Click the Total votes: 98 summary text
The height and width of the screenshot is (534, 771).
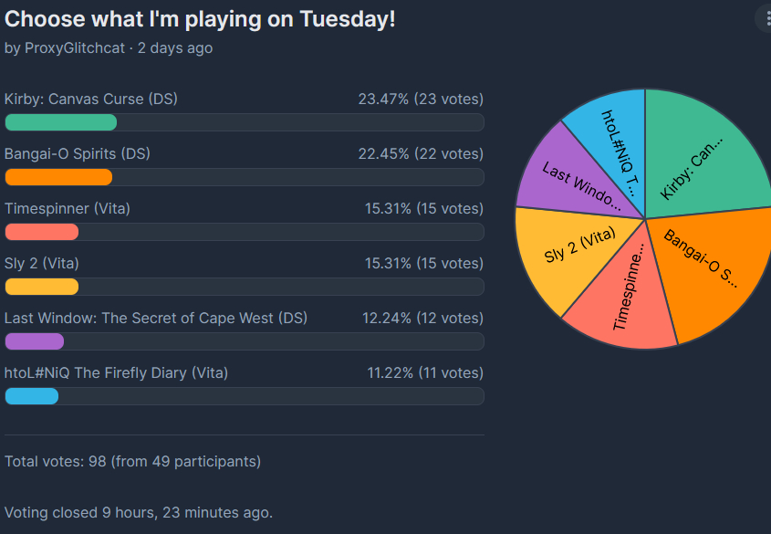[132, 462]
